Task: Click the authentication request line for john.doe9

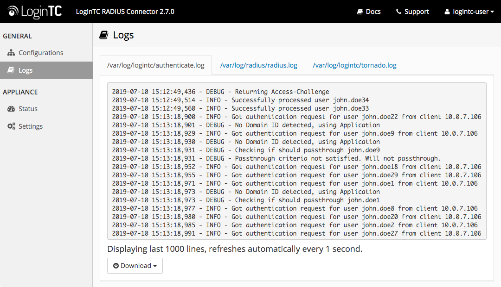Action: tap(295, 133)
